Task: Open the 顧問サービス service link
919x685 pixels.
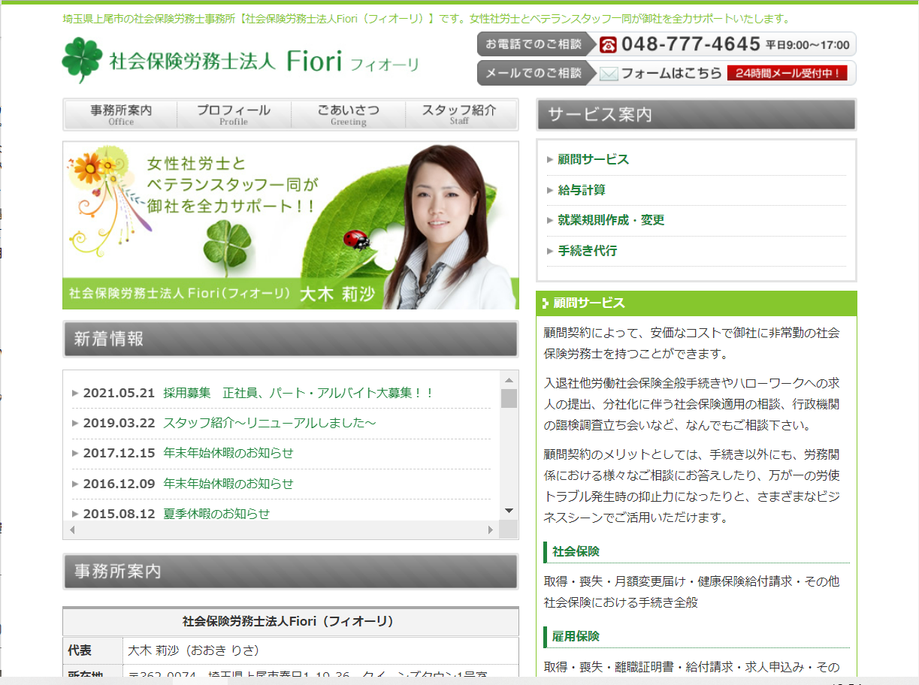Action: click(593, 159)
